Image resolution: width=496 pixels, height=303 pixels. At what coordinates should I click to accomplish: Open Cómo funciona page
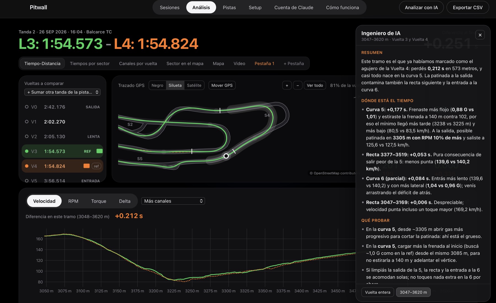click(343, 7)
